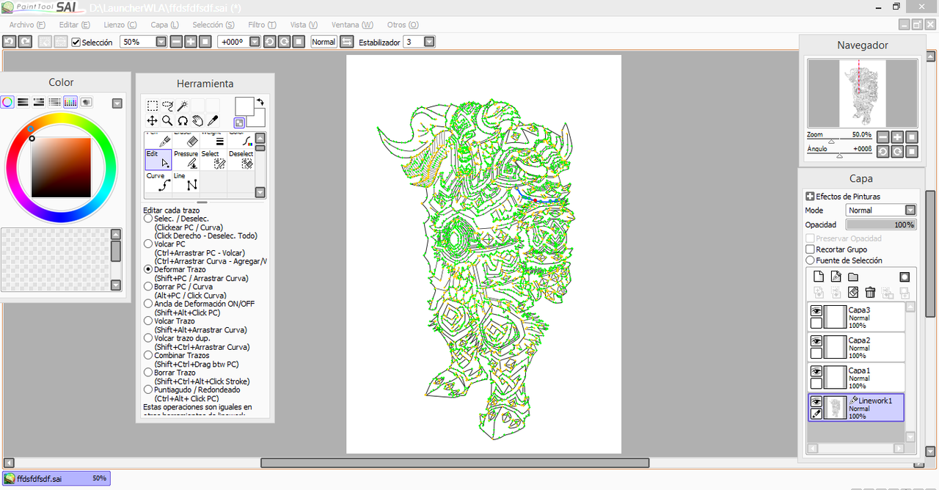Select the rotate view tool
The image size is (939, 490).
pos(183,120)
